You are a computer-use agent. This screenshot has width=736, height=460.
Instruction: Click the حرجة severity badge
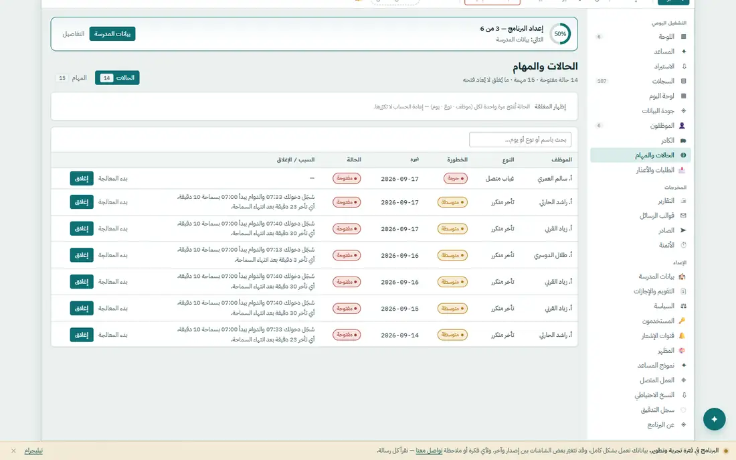click(x=455, y=179)
